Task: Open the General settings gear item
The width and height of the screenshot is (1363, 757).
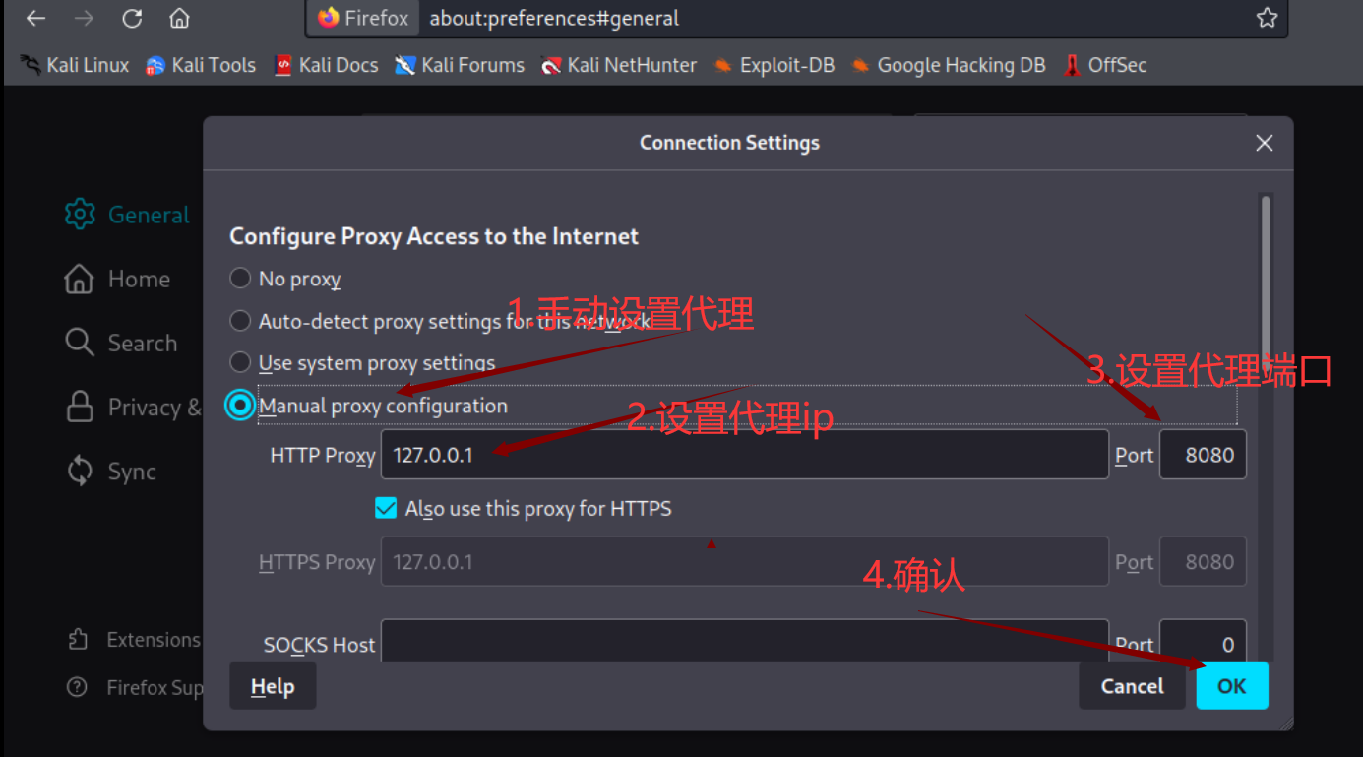Action: pos(127,215)
